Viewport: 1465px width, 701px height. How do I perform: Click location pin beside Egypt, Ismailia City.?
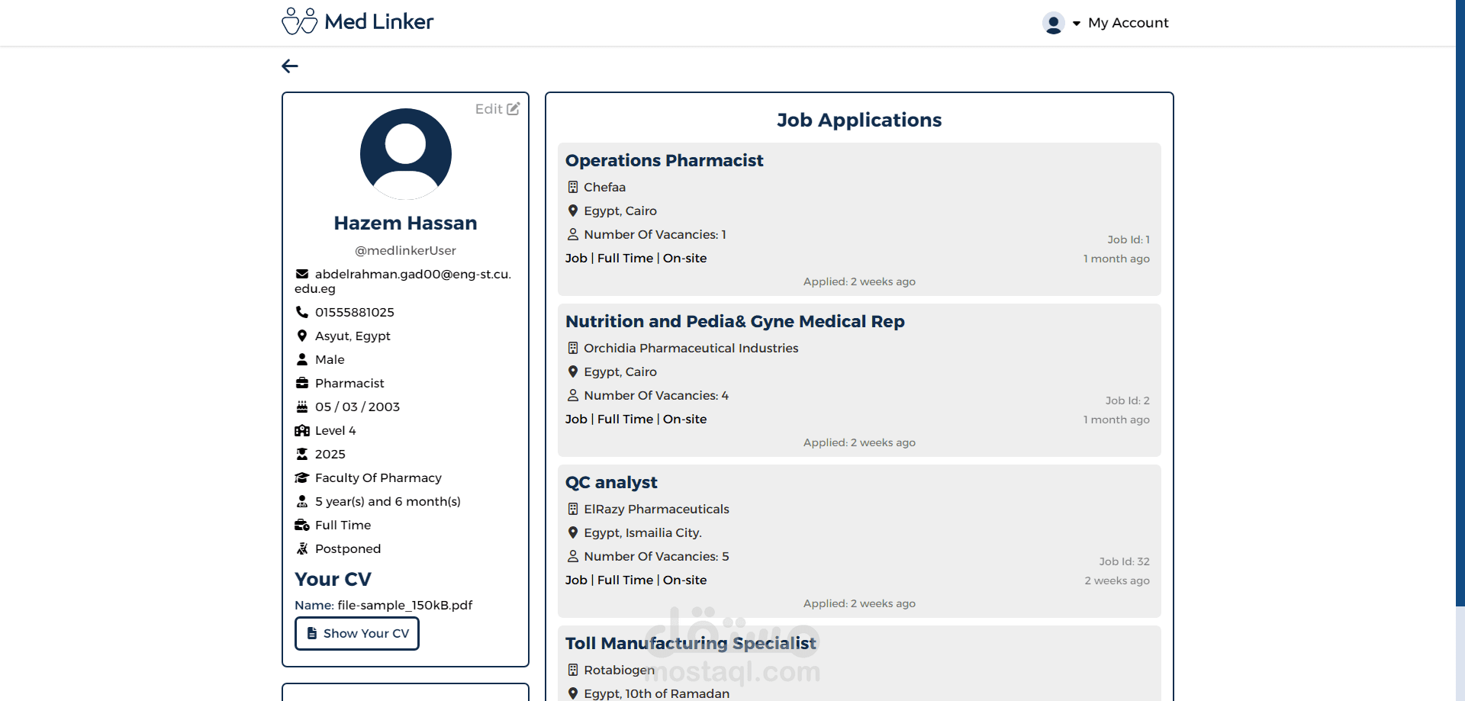tap(573, 532)
